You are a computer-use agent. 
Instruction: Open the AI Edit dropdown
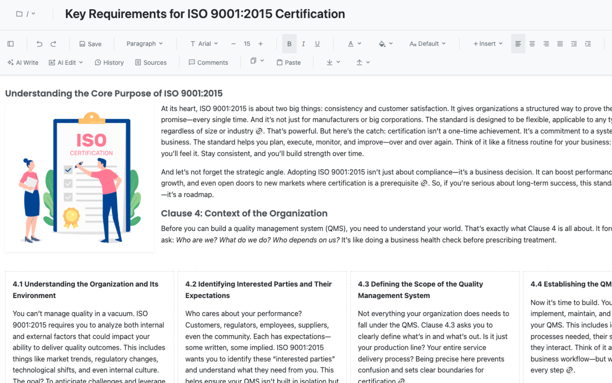click(x=66, y=62)
